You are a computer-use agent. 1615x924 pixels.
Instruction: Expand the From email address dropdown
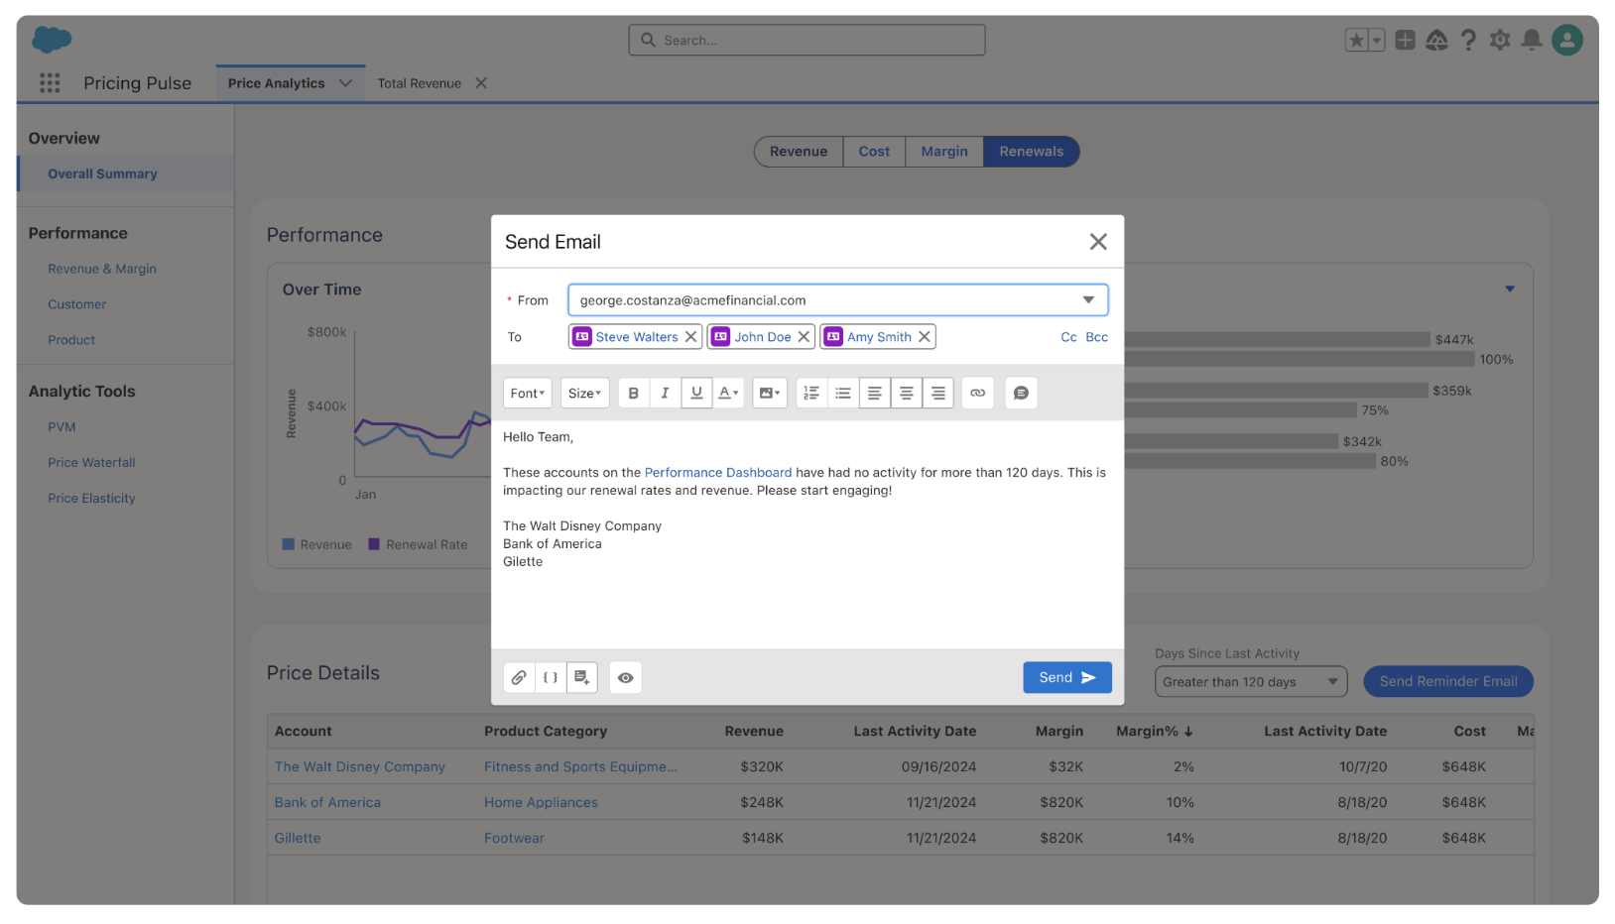pos(1088,300)
